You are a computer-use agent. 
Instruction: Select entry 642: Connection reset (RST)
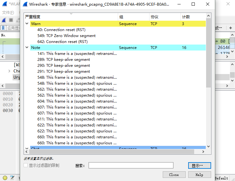pos(62,42)
